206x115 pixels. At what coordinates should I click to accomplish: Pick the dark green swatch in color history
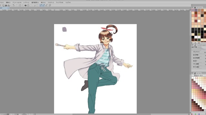click(199, 40)
